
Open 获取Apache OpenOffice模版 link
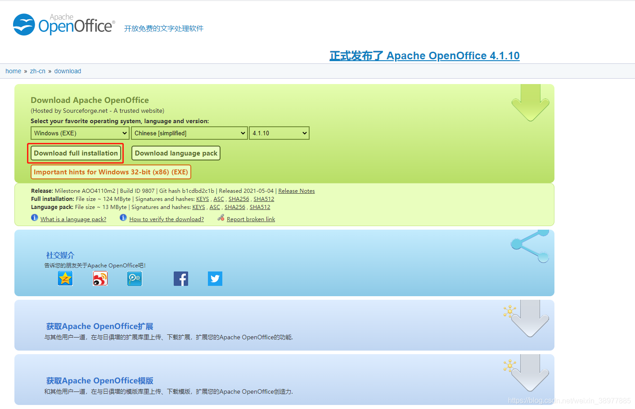[x=100, y=381]
